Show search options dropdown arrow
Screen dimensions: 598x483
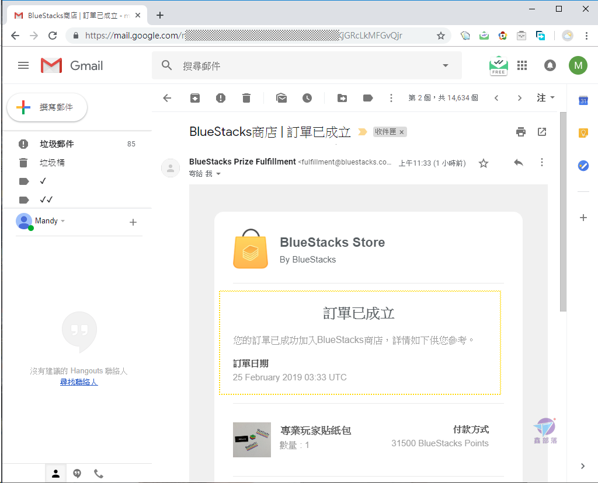tap(445, 65)
